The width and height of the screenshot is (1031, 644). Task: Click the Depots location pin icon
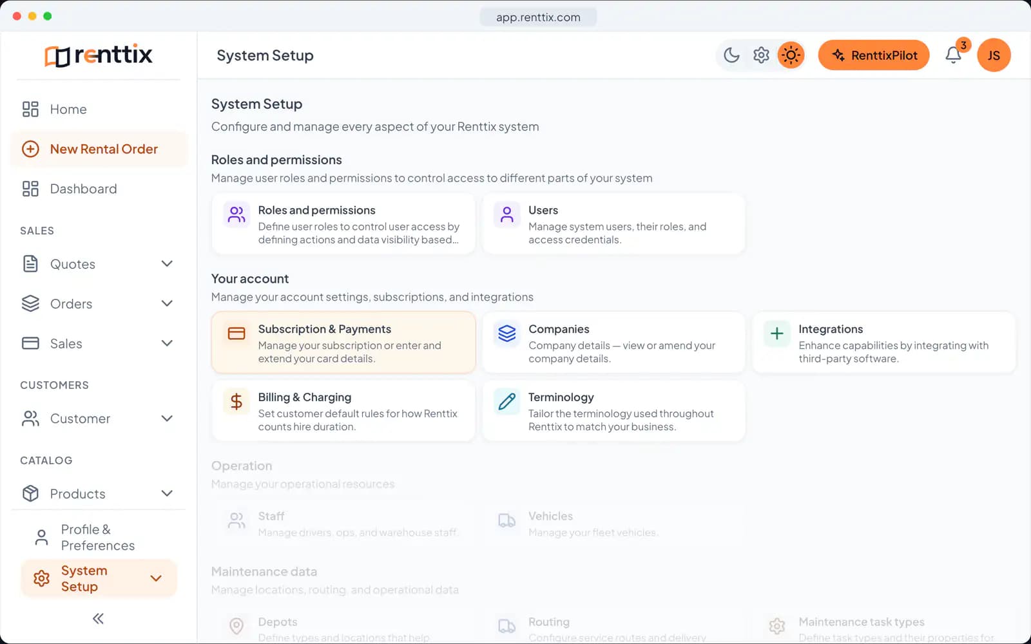coord(236,626)
